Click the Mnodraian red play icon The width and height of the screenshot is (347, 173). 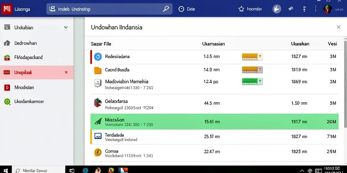click(x=7, y=88)
